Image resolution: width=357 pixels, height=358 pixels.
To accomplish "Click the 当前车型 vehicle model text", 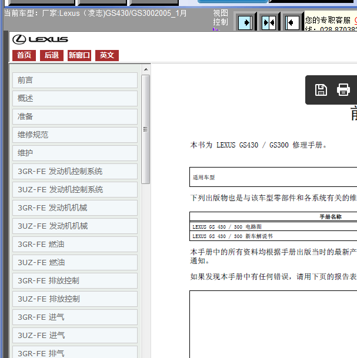I will point(95,14).
